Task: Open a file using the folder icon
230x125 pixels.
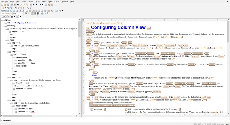Action: [x=5, y=5]
